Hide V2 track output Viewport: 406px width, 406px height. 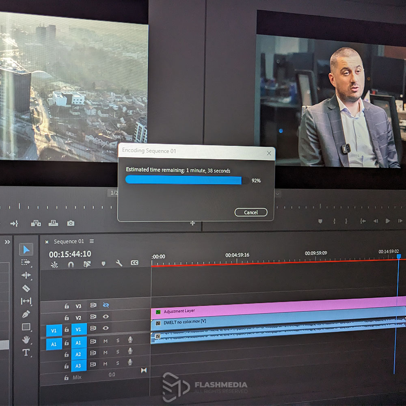(x=106, y=316)
